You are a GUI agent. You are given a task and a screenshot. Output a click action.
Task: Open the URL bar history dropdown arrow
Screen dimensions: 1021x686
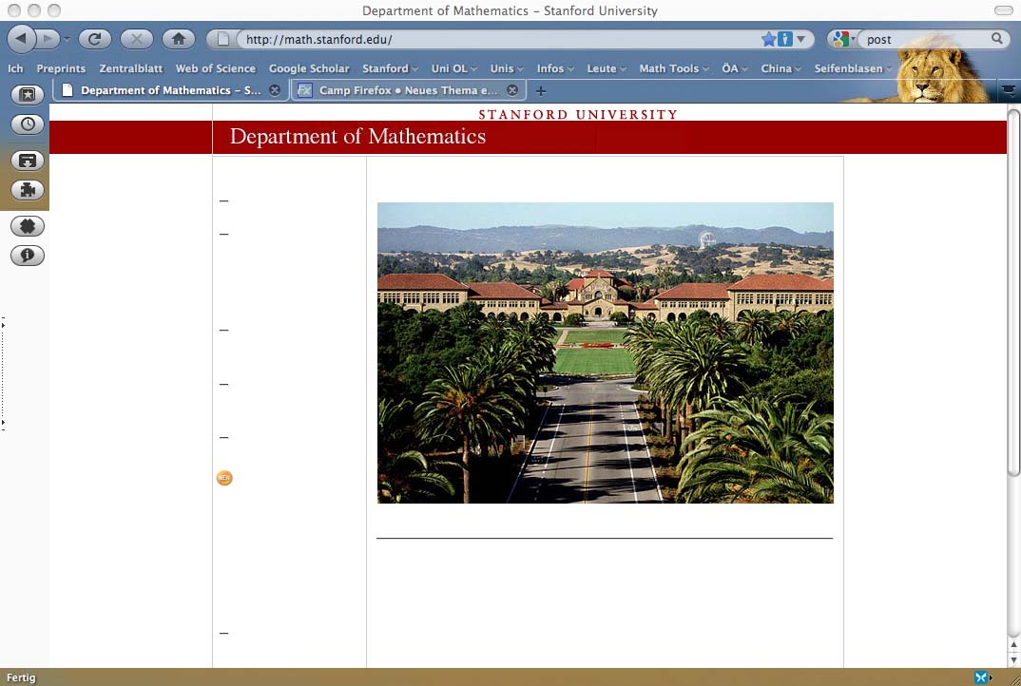[x=800, y=39]
